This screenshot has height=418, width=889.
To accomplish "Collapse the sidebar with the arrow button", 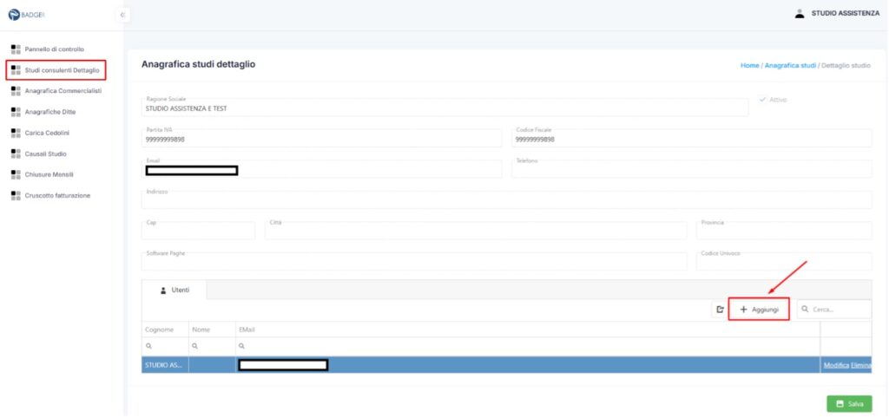I will coord(122,14).
